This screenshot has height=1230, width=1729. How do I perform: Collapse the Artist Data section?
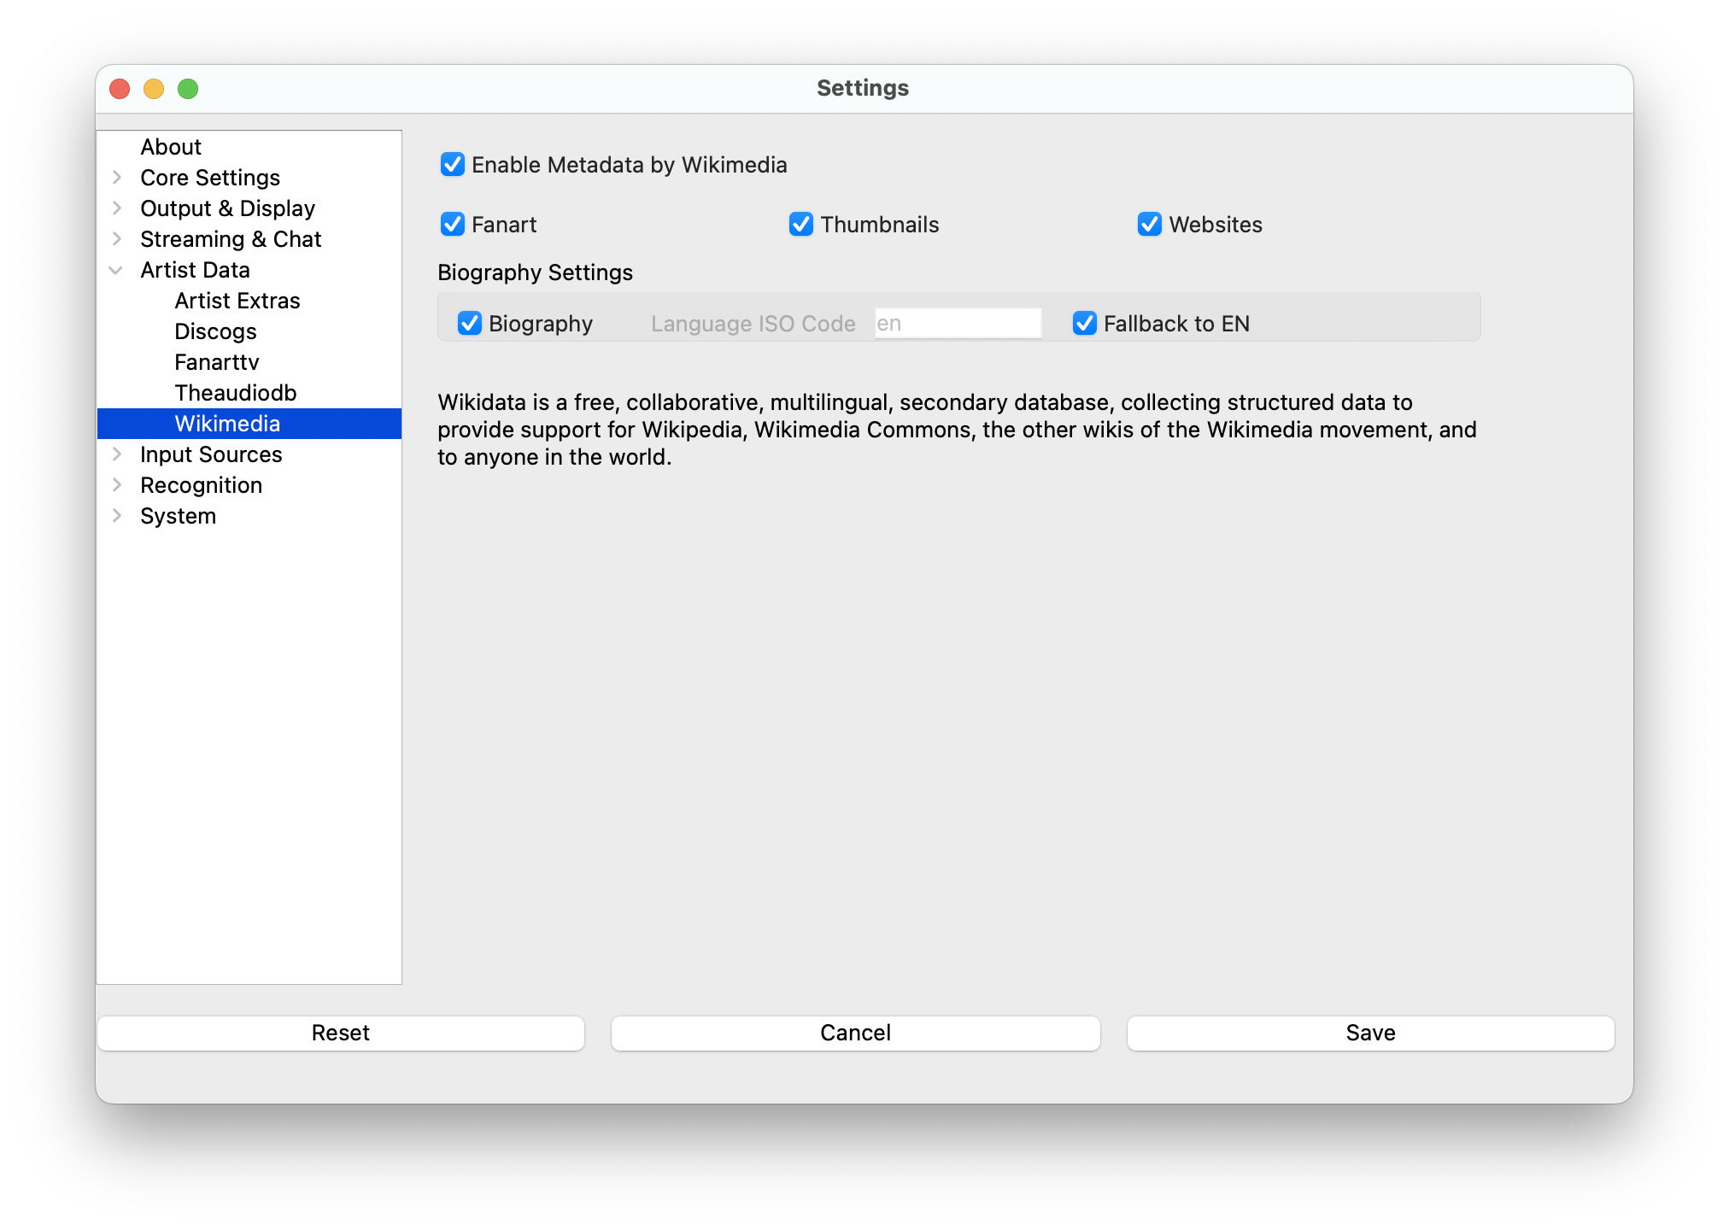(116, 270)
